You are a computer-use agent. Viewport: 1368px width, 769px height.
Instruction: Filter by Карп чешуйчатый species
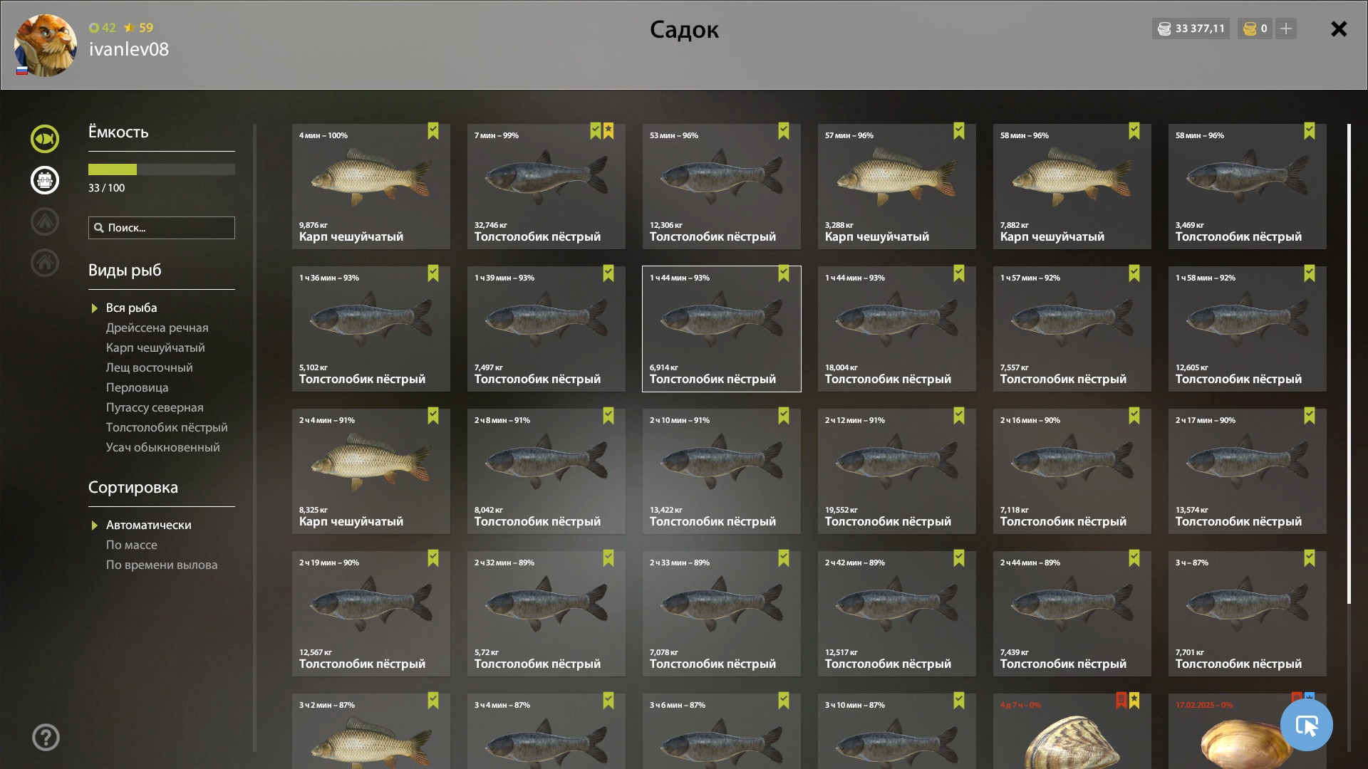155,347
